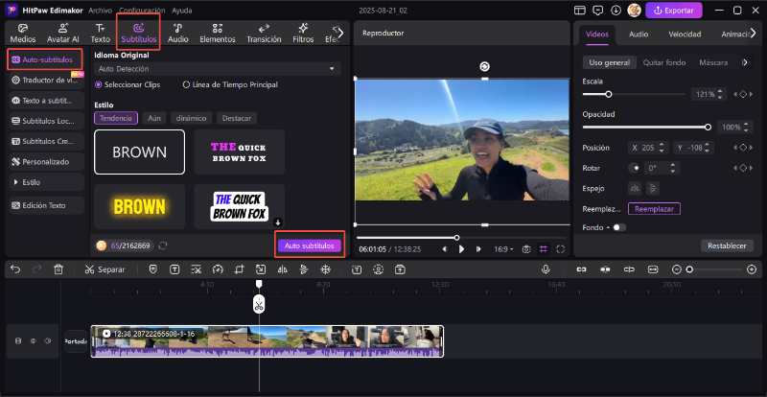This screenshot has height=397, width=767.
Task: Add a keyframe for Posición
Action: (742, 148)
